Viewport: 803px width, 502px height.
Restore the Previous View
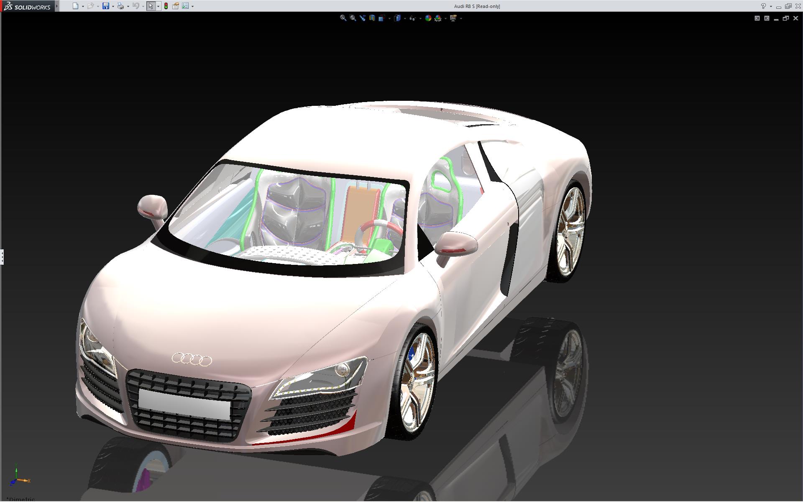pyautogui.click(x=362, y=18)
